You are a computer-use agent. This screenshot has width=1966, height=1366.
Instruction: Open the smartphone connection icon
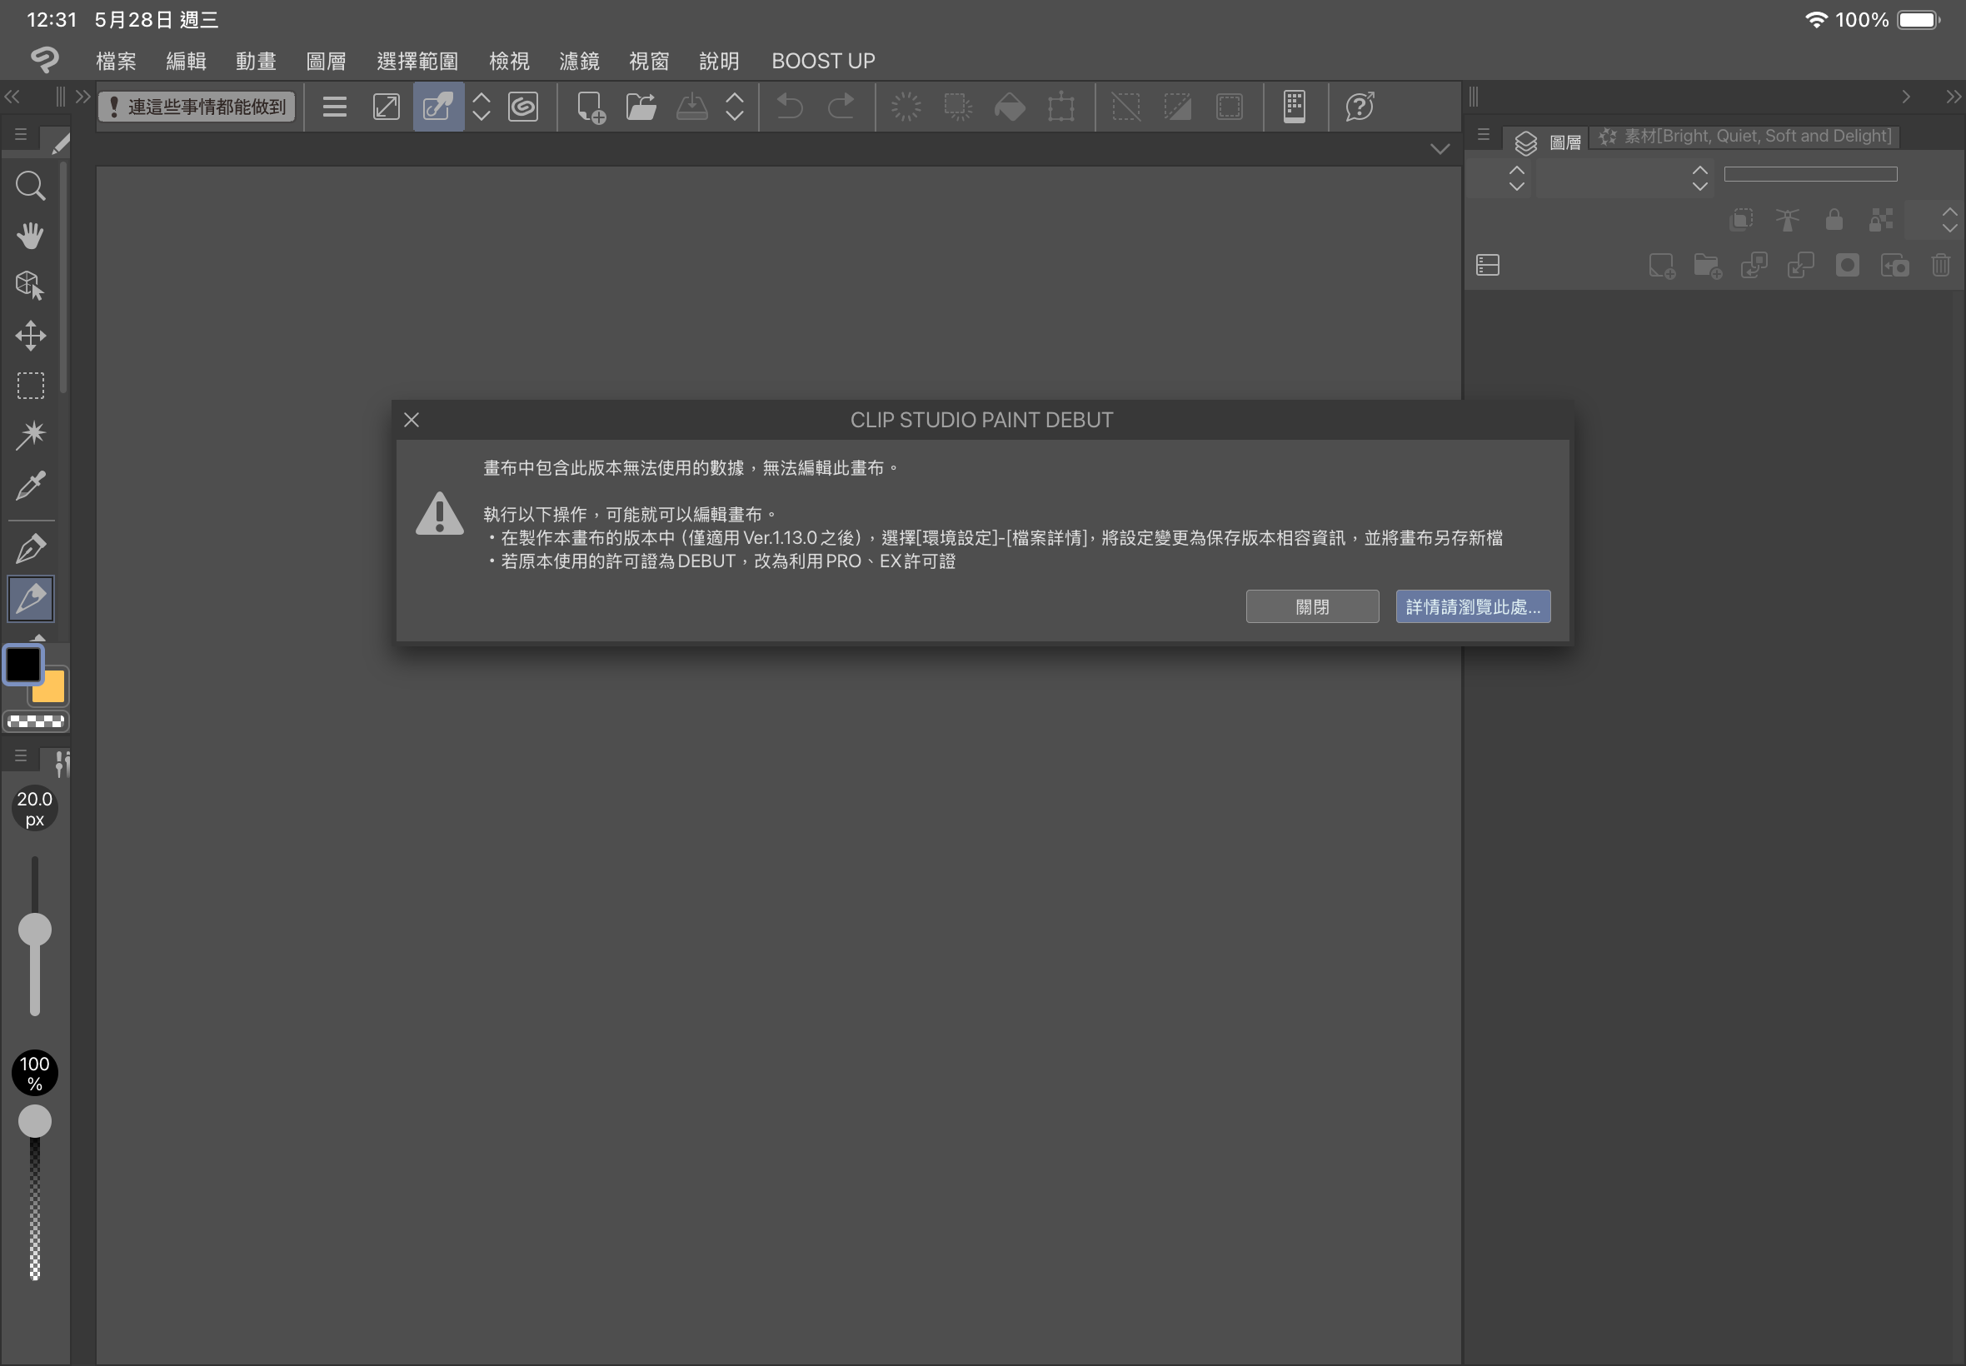(1294, 107)
